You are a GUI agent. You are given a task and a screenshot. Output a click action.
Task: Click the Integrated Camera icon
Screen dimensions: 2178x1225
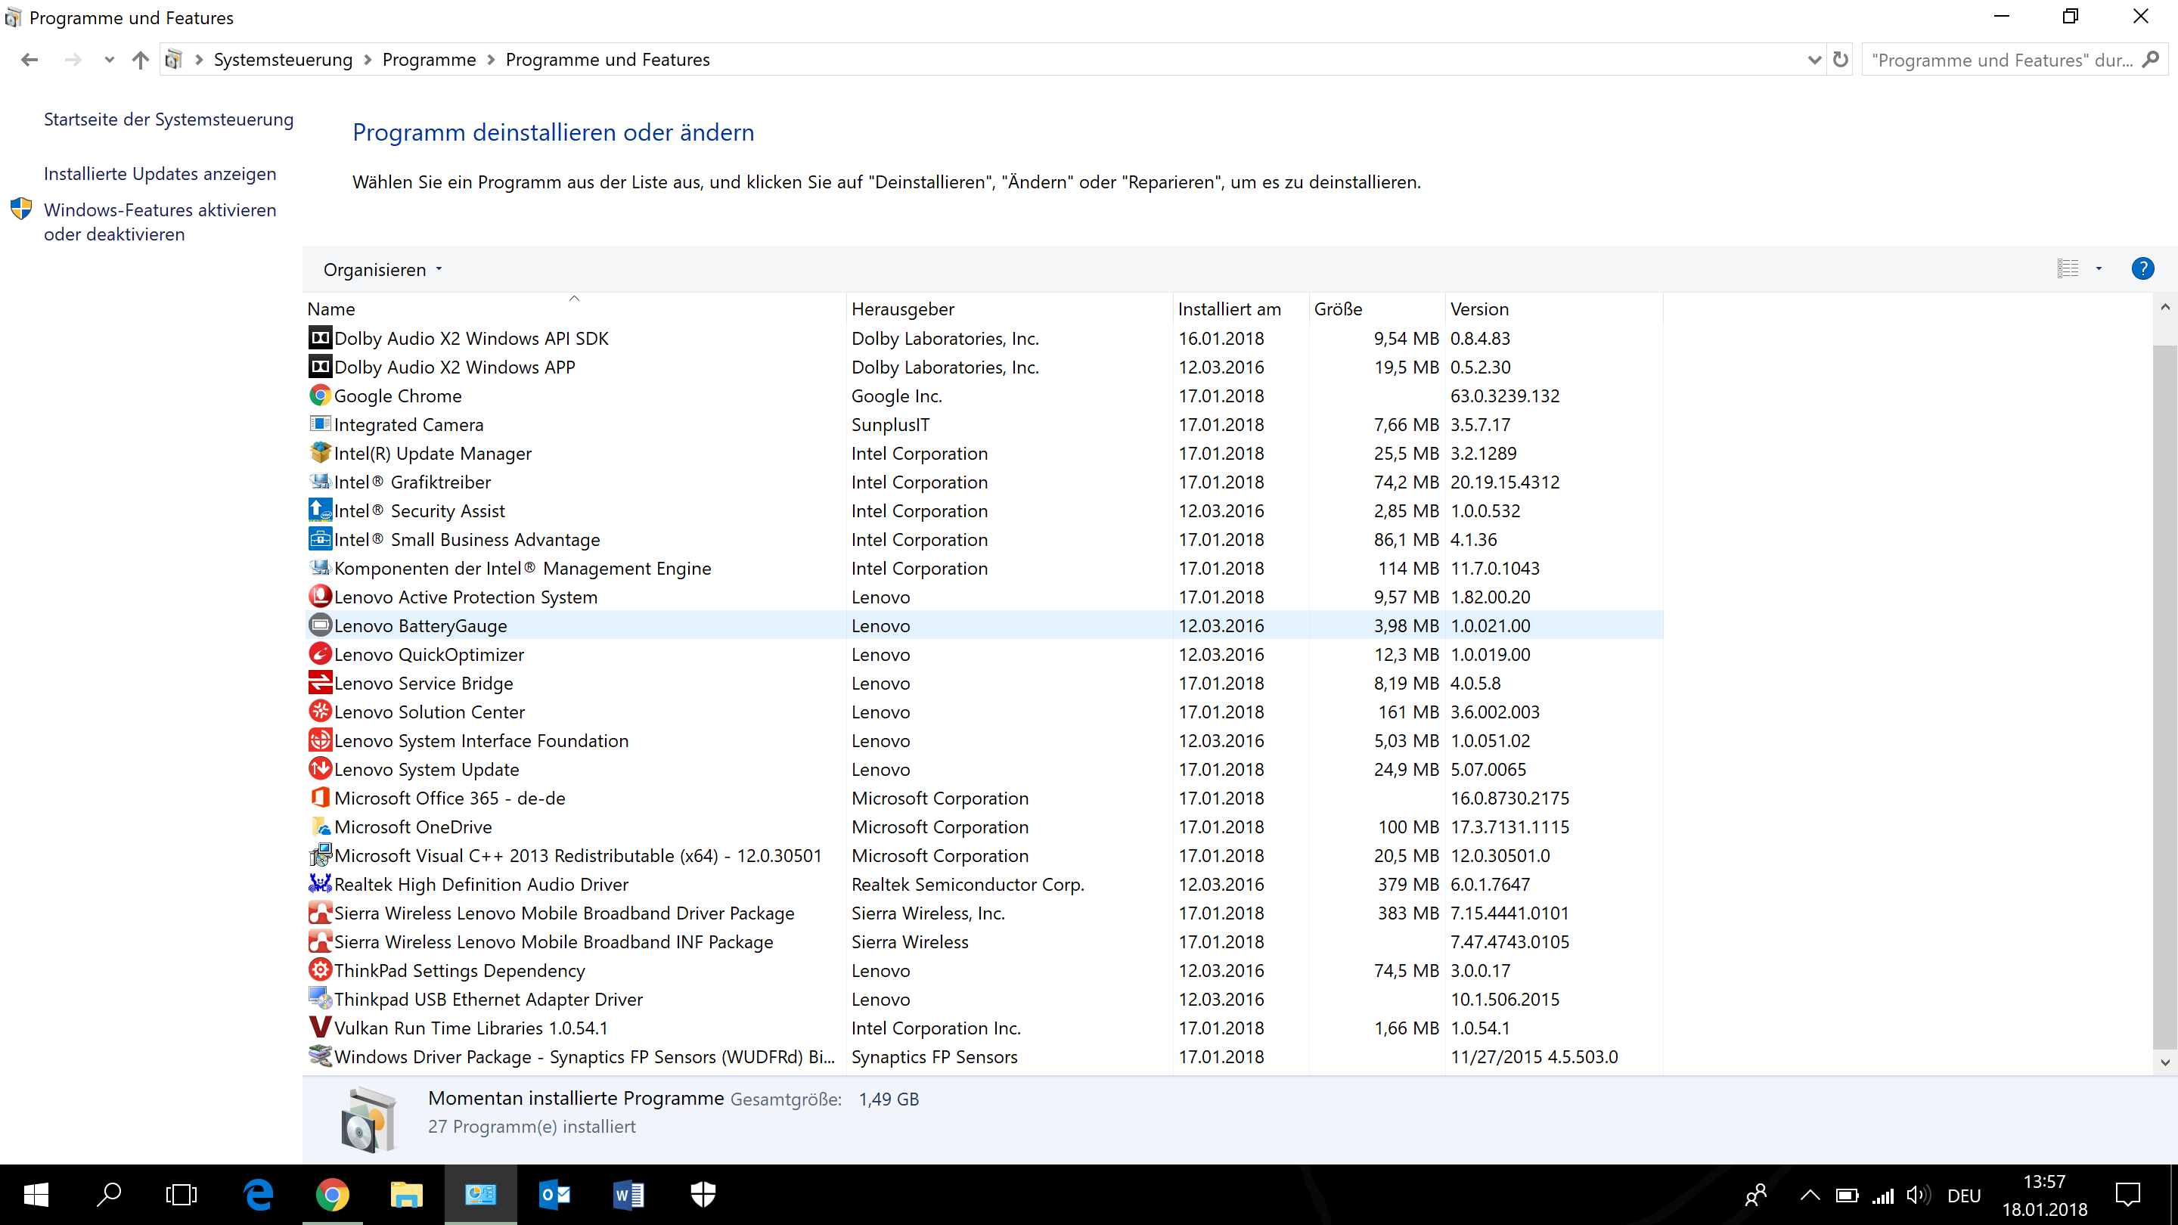320,424
